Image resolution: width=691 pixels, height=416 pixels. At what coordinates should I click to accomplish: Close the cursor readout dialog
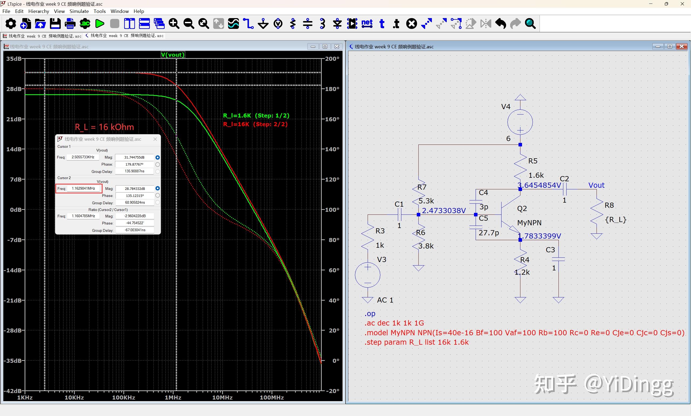(x=155, y=139)
